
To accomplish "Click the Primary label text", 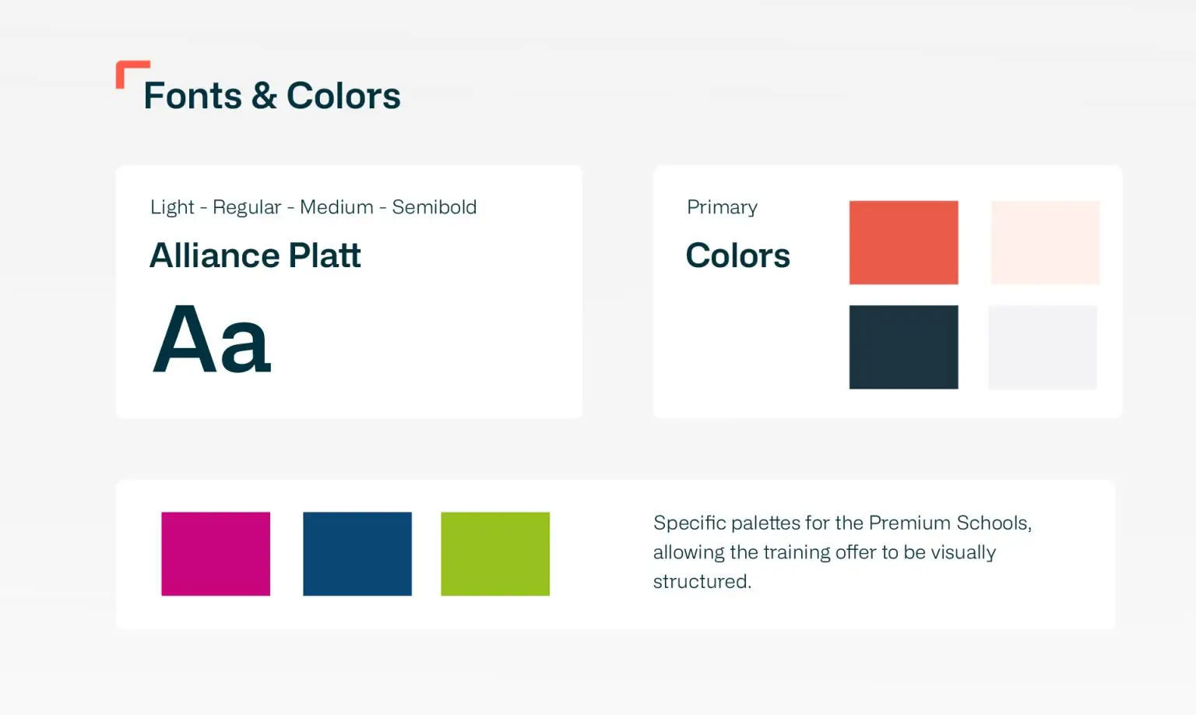I will pyautogui.click(x=722, y=207).
